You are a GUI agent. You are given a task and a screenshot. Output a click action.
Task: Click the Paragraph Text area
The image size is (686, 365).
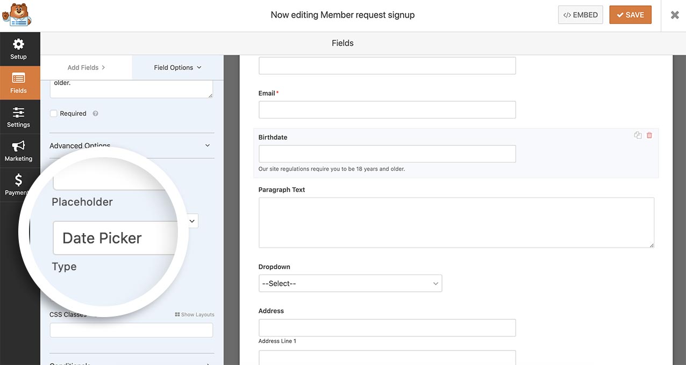click(x=456, y=222)
